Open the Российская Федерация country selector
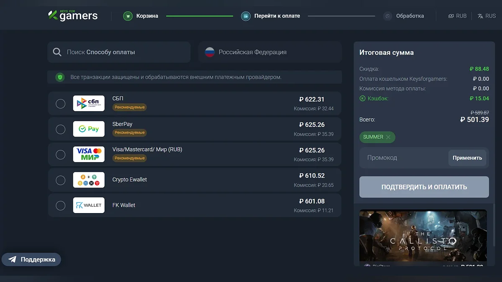The image size is (502, 282). click(270, 52)
